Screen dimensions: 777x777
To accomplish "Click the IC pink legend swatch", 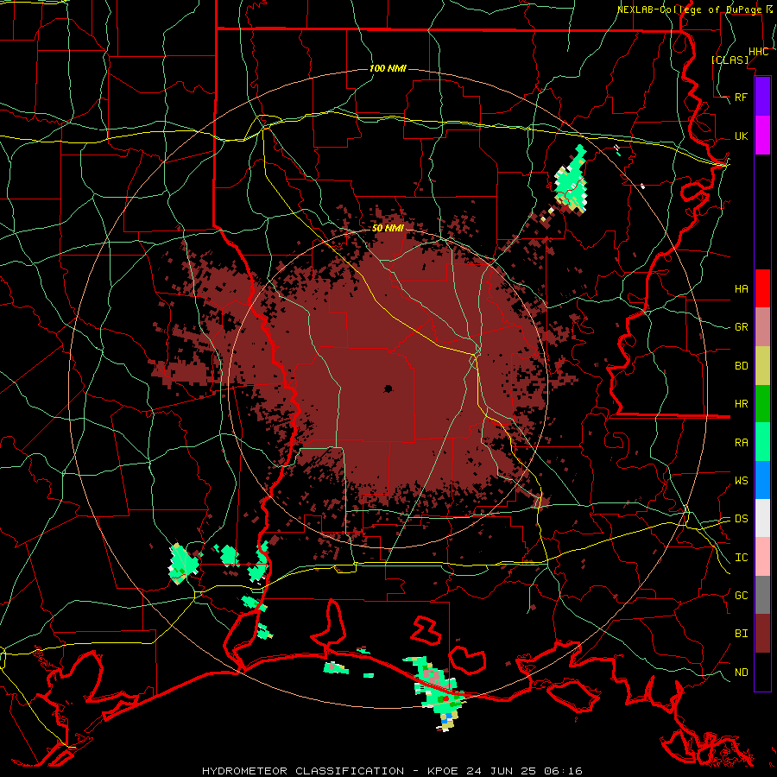I will click(x=762, y=557).
